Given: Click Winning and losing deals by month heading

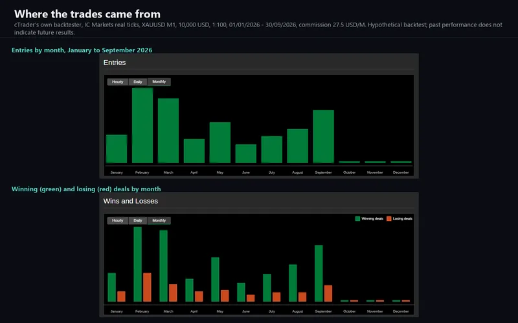Looking at the screenshot, I should click(x=86, y=189).
